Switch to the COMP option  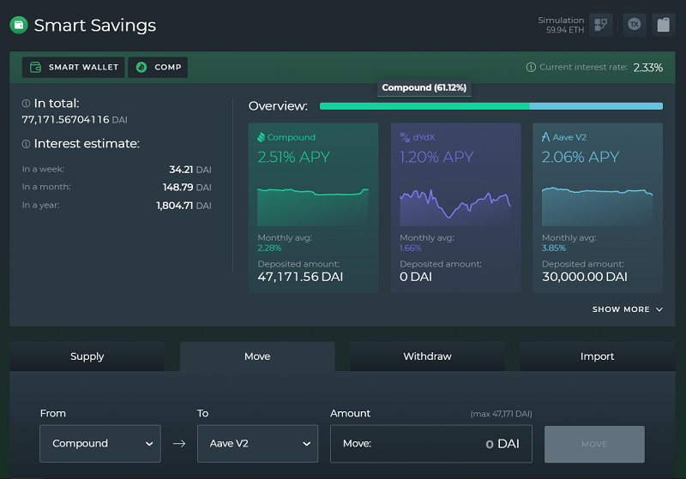tap(158, 68)
